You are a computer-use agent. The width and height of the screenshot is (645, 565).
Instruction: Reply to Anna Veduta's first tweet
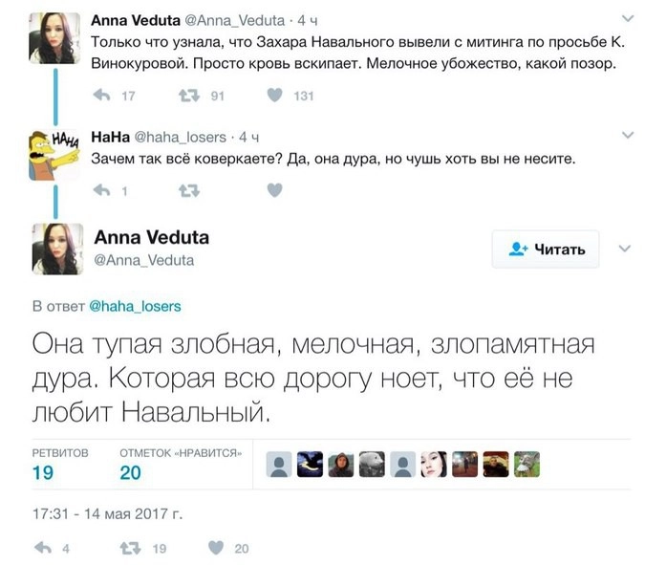coord(101,96)
